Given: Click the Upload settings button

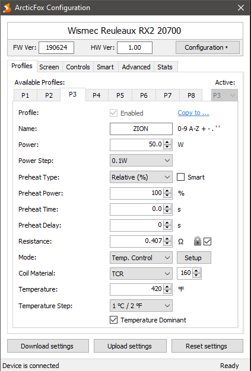Looking at the screenshot, I should 130,346.
